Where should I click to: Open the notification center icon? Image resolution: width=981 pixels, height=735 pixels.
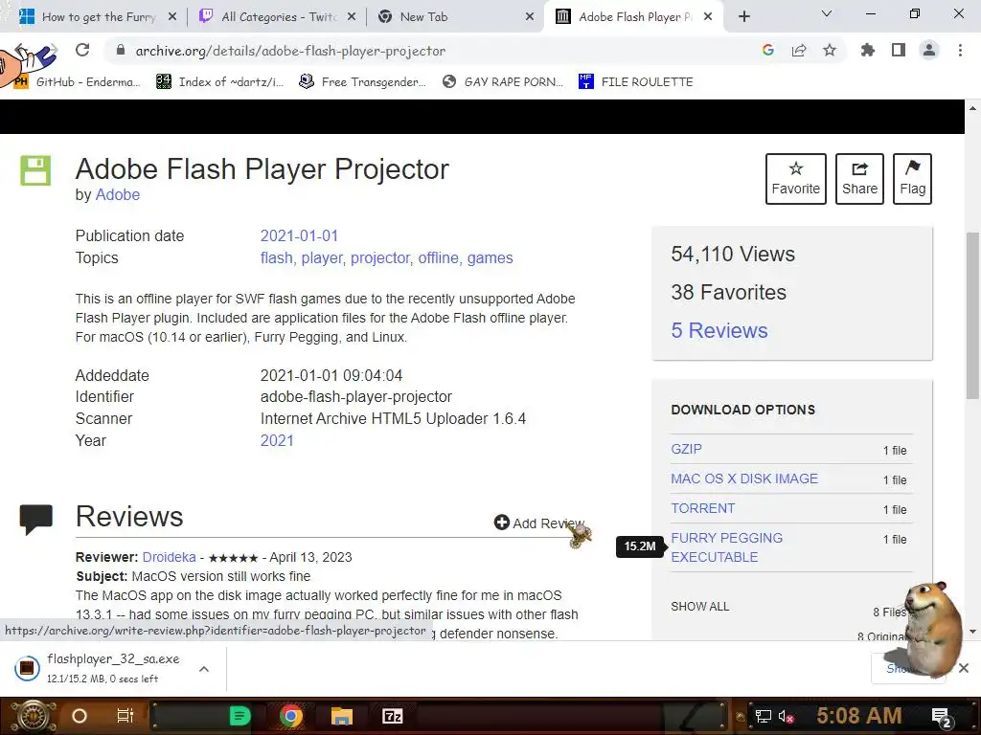pyautogui.click(x=941, y=718)
